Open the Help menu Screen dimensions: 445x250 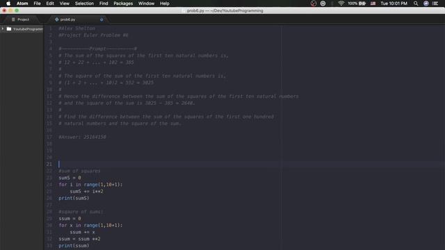point(165,3)
